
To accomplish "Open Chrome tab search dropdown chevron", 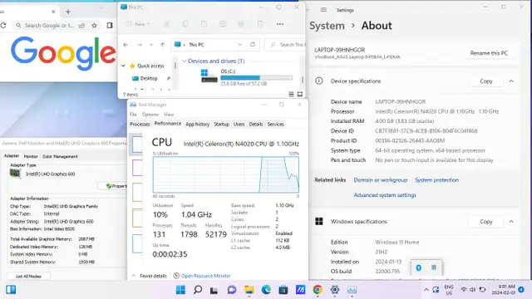I will click(101, 7).
